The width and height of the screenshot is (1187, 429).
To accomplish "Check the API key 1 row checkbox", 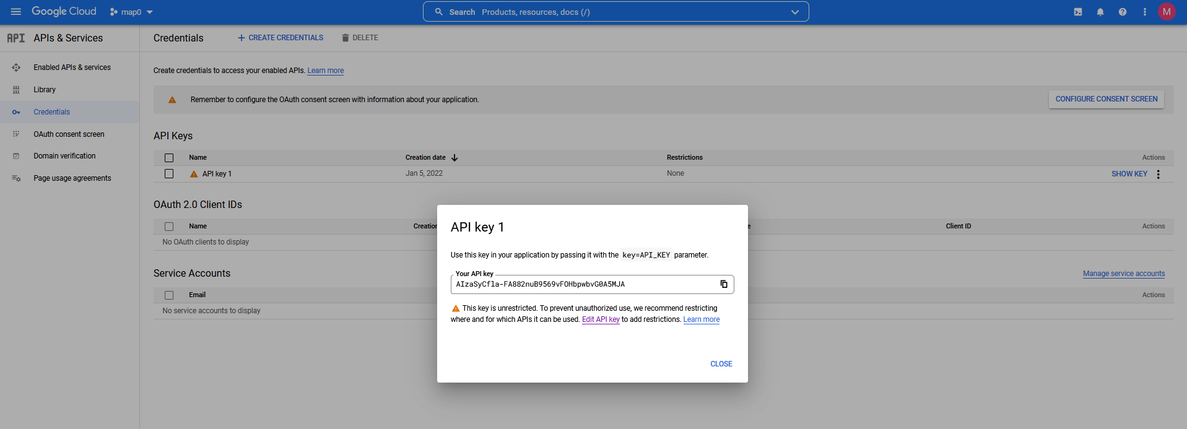I will coord(169,174).
